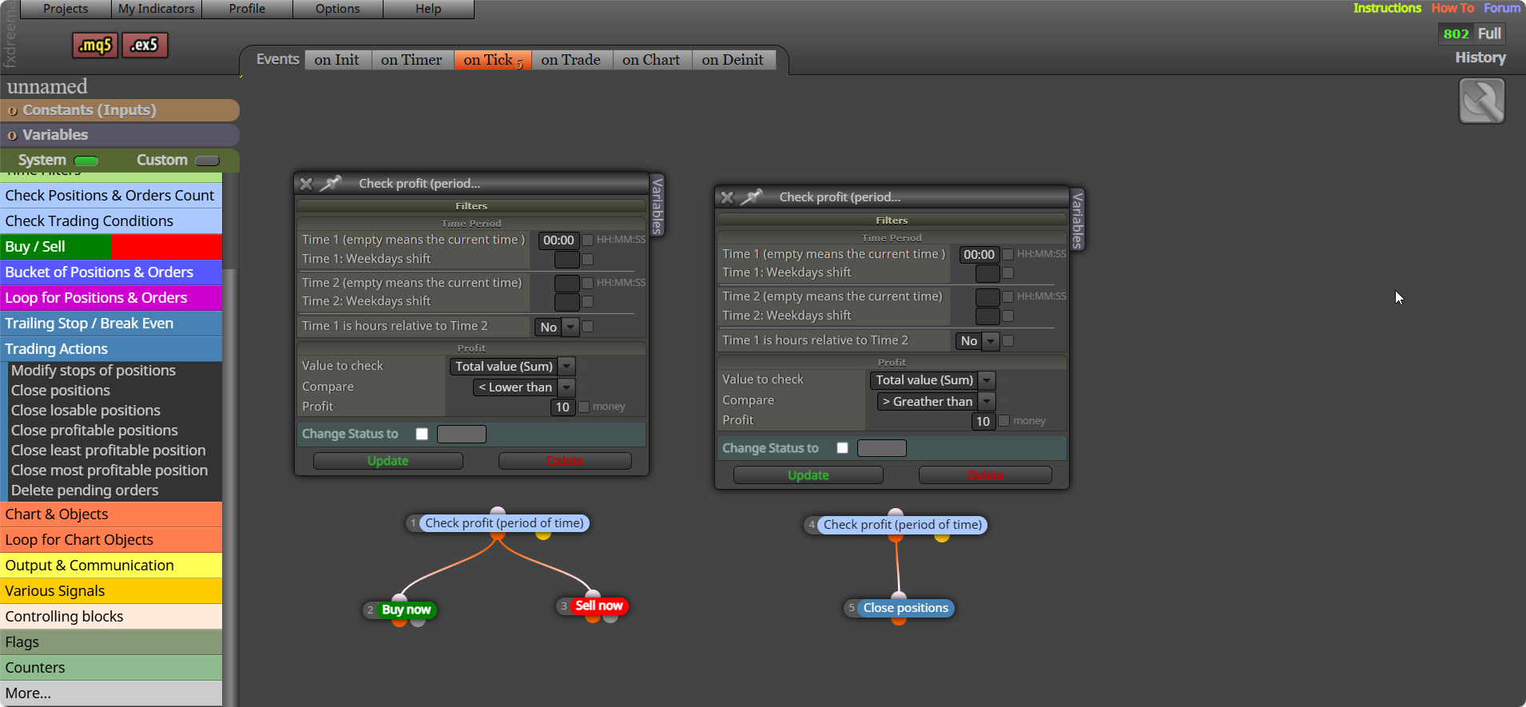
Task: Tick the Change Status to checkbox in left panel
Action: [422, 434]
